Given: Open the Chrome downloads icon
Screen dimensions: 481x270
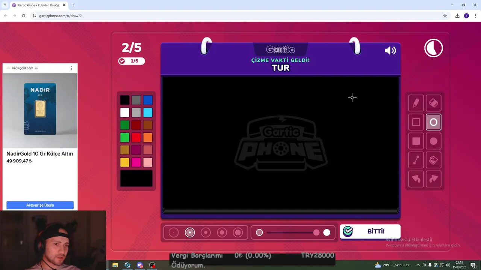Looking at the screenshot, I should [457, 16].
